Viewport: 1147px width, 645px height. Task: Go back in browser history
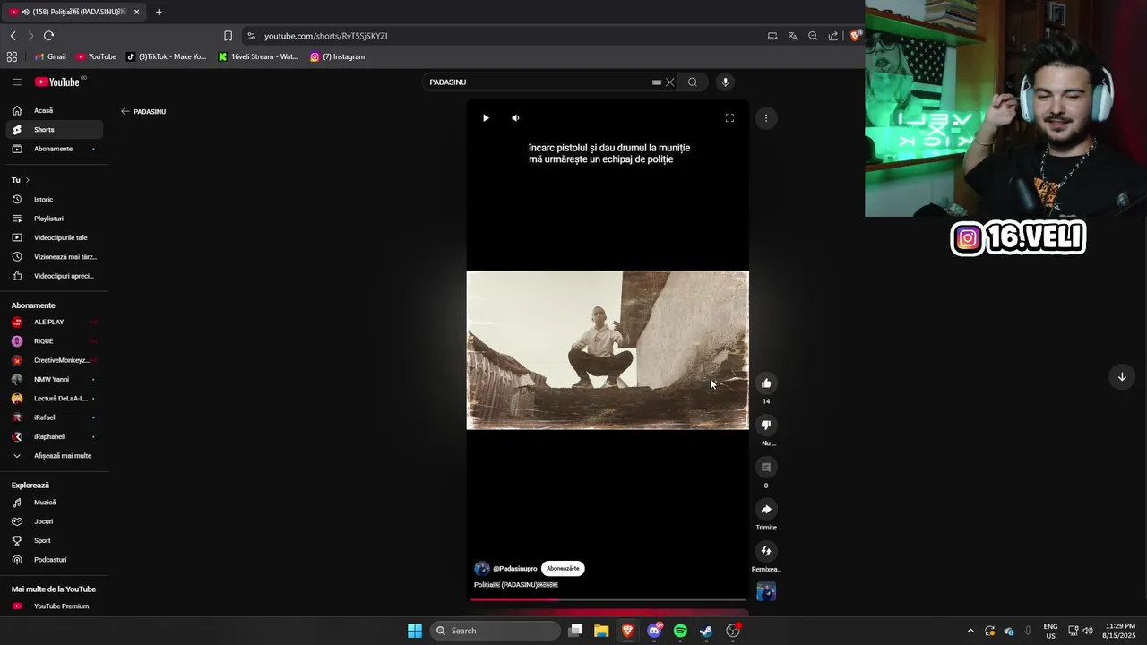(x=13, y=36)
